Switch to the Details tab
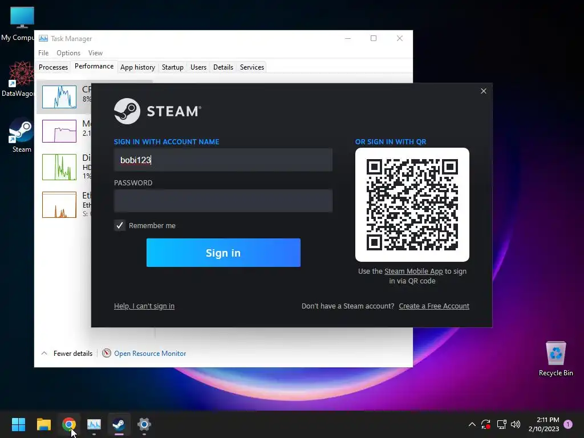 223,67
